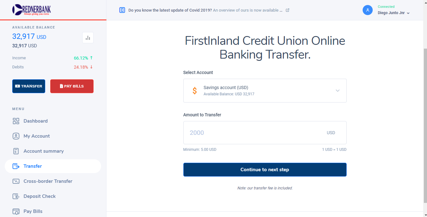Click the RednerBank logo
This screenshot has width=427, height=217.
[31, 10]
